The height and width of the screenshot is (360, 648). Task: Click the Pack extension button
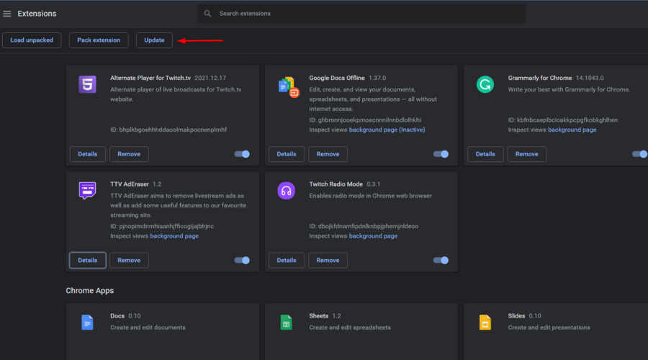[99, 40]
